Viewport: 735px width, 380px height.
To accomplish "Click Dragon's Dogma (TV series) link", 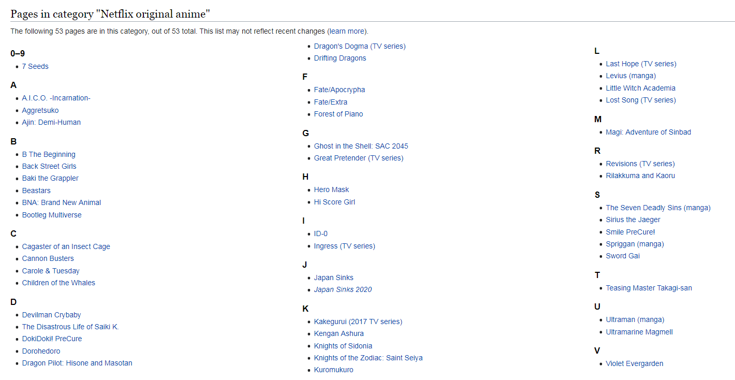I will [x=360, y=46].
